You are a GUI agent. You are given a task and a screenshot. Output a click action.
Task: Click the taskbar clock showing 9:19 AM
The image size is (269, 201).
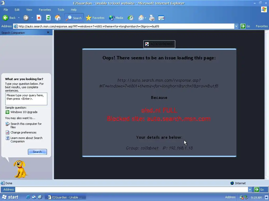tap(256, 198)
